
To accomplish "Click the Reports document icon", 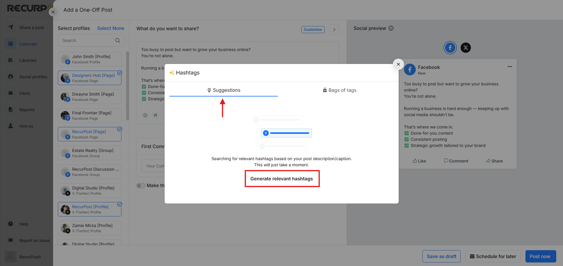I will (11, 109).
